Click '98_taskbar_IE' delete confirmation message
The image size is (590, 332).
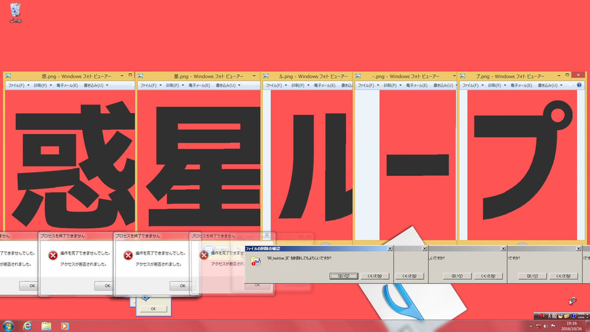tap(299, 258)
